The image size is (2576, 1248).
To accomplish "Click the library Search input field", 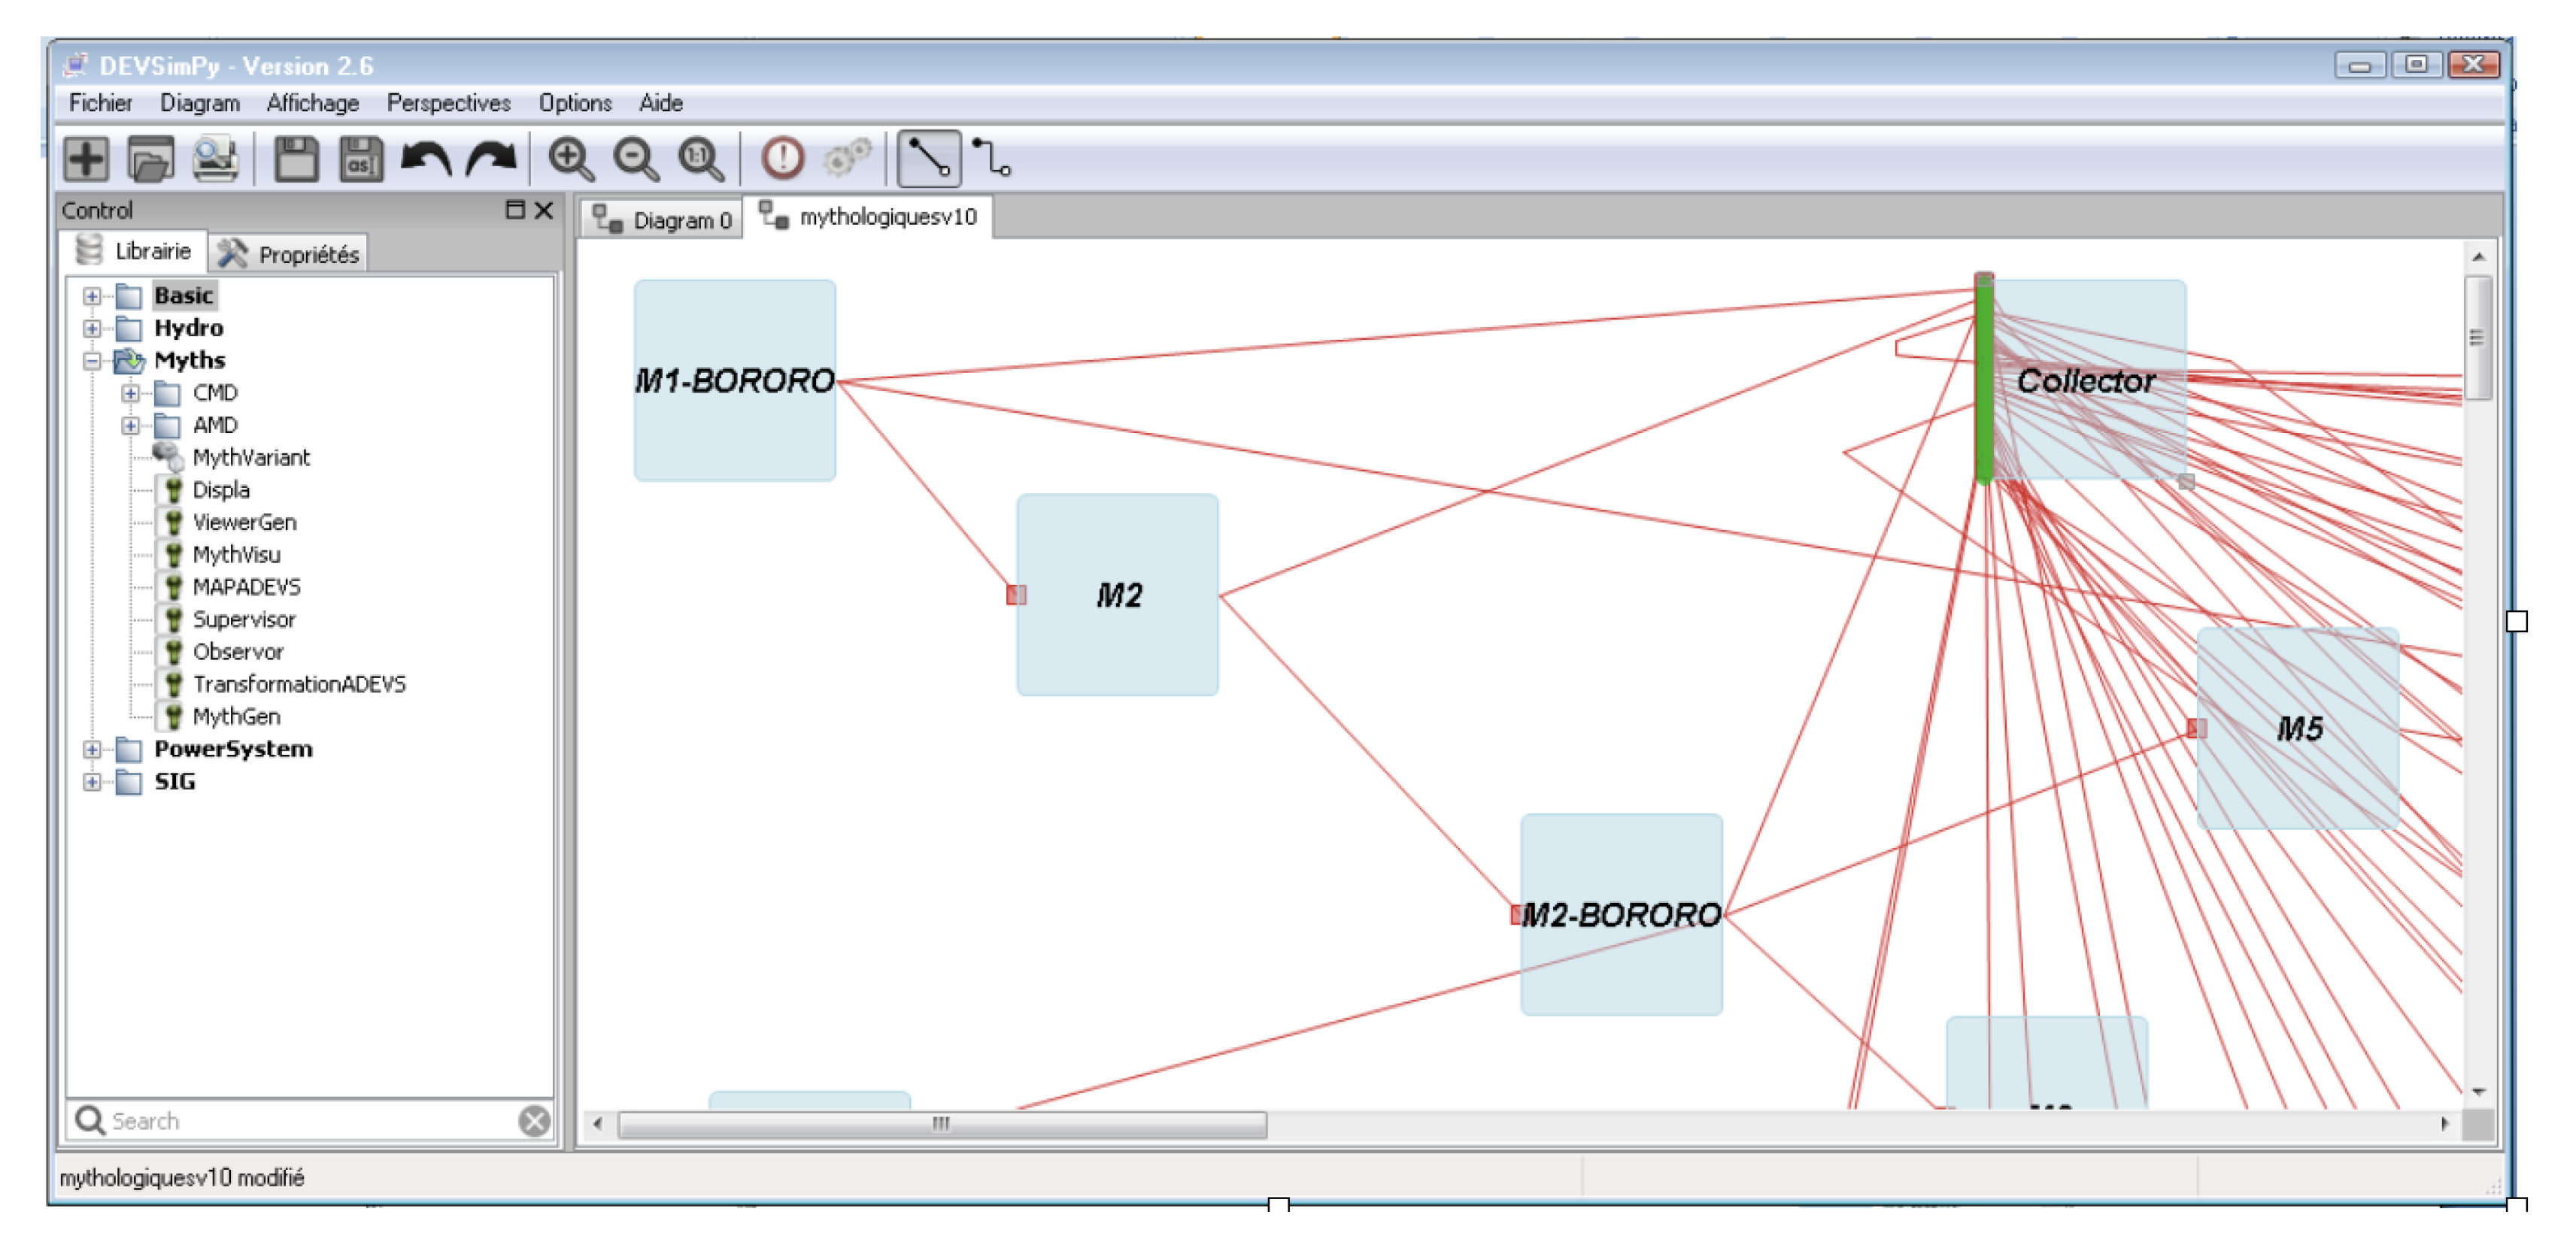I will [x=300, y=1121].
